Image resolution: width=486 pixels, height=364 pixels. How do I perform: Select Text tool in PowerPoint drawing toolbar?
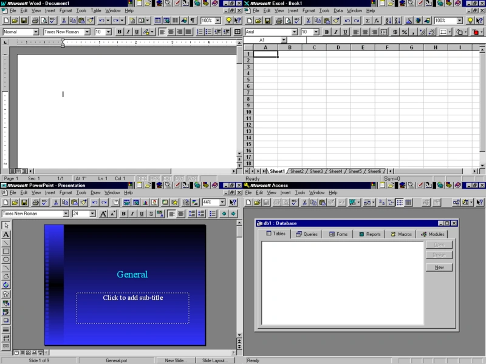tap(6, 235)
